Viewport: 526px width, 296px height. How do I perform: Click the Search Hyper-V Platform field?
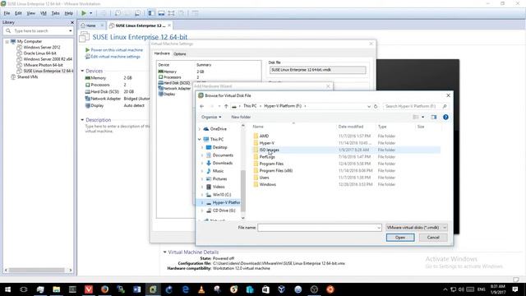point(415,106)
